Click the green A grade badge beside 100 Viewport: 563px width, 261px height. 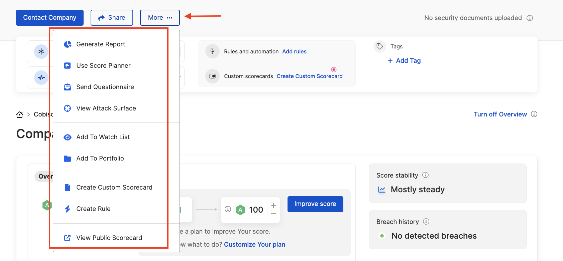click(x=240, y=210)
